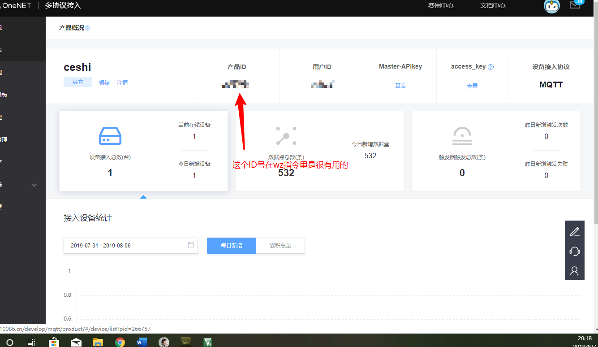Switch to the 累积总量 tab
This screenshot has width=598, height=347.
coord(280,245)
